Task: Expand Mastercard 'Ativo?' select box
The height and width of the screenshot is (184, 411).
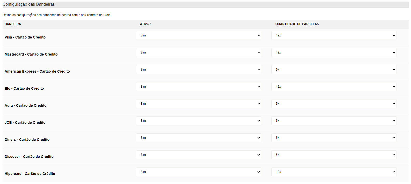Action: click(198, 52)
